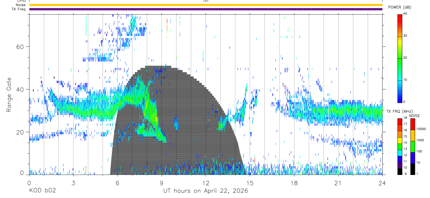Click the 12 tick on the UT hours axis

206,183
